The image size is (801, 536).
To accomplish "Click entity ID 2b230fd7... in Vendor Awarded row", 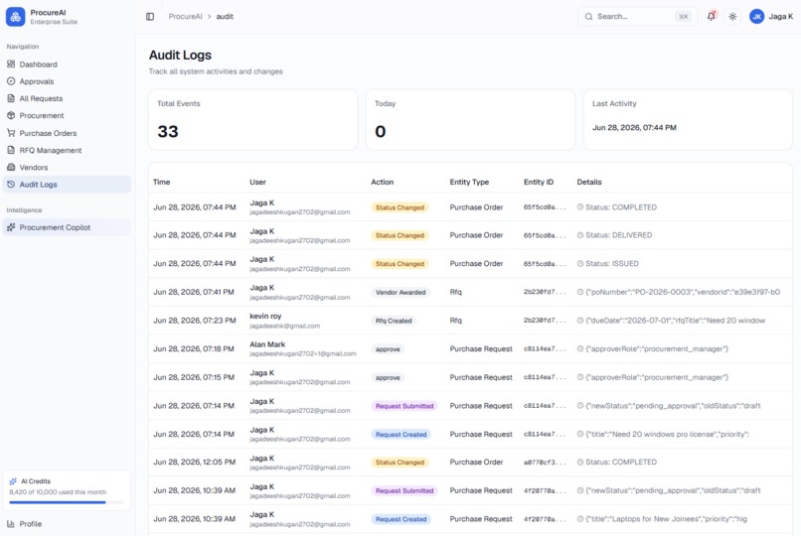I will click(x=545, y=292).
